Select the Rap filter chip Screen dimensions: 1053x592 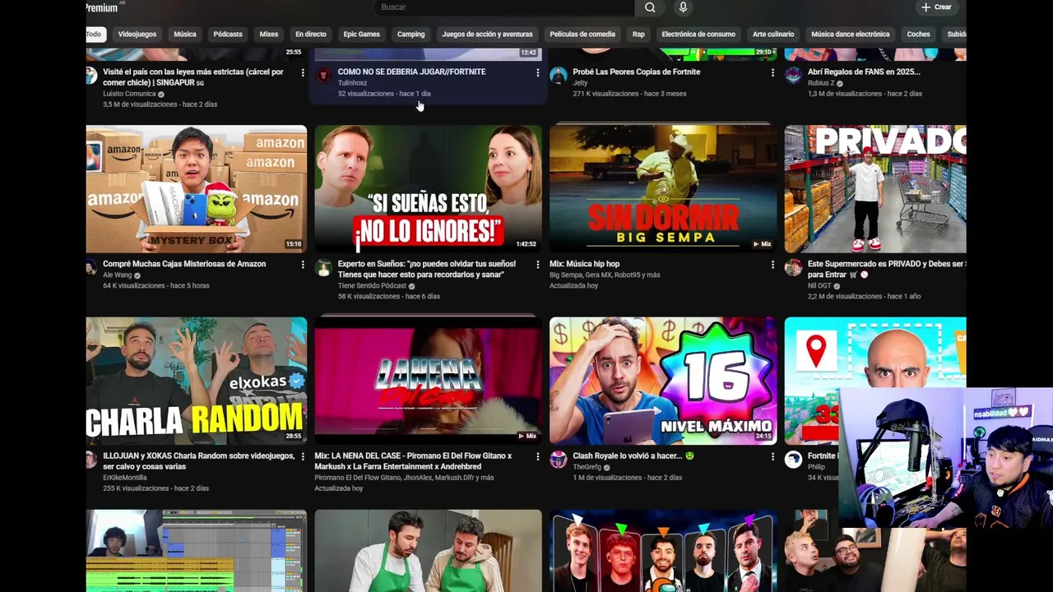tap(638, 35)
